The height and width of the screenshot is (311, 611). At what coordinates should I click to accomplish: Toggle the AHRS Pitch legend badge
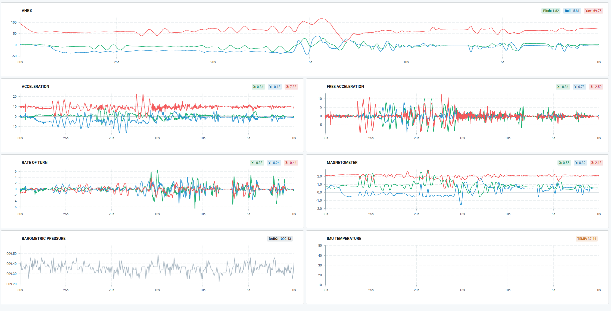pyautogui.click(x=551, y=11)
